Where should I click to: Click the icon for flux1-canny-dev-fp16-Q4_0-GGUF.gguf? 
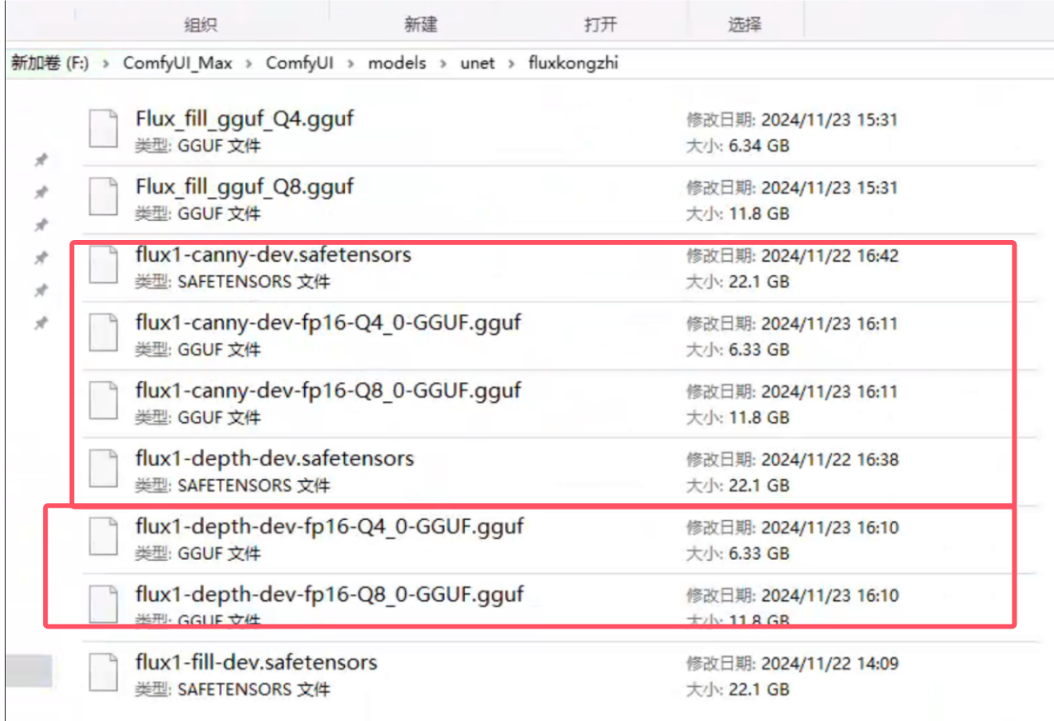104,333
